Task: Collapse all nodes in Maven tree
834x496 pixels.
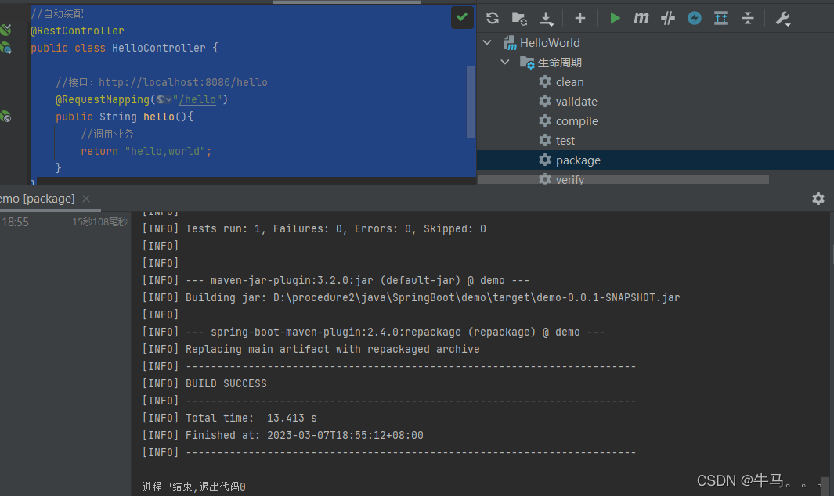Action: tap(748, 18)
